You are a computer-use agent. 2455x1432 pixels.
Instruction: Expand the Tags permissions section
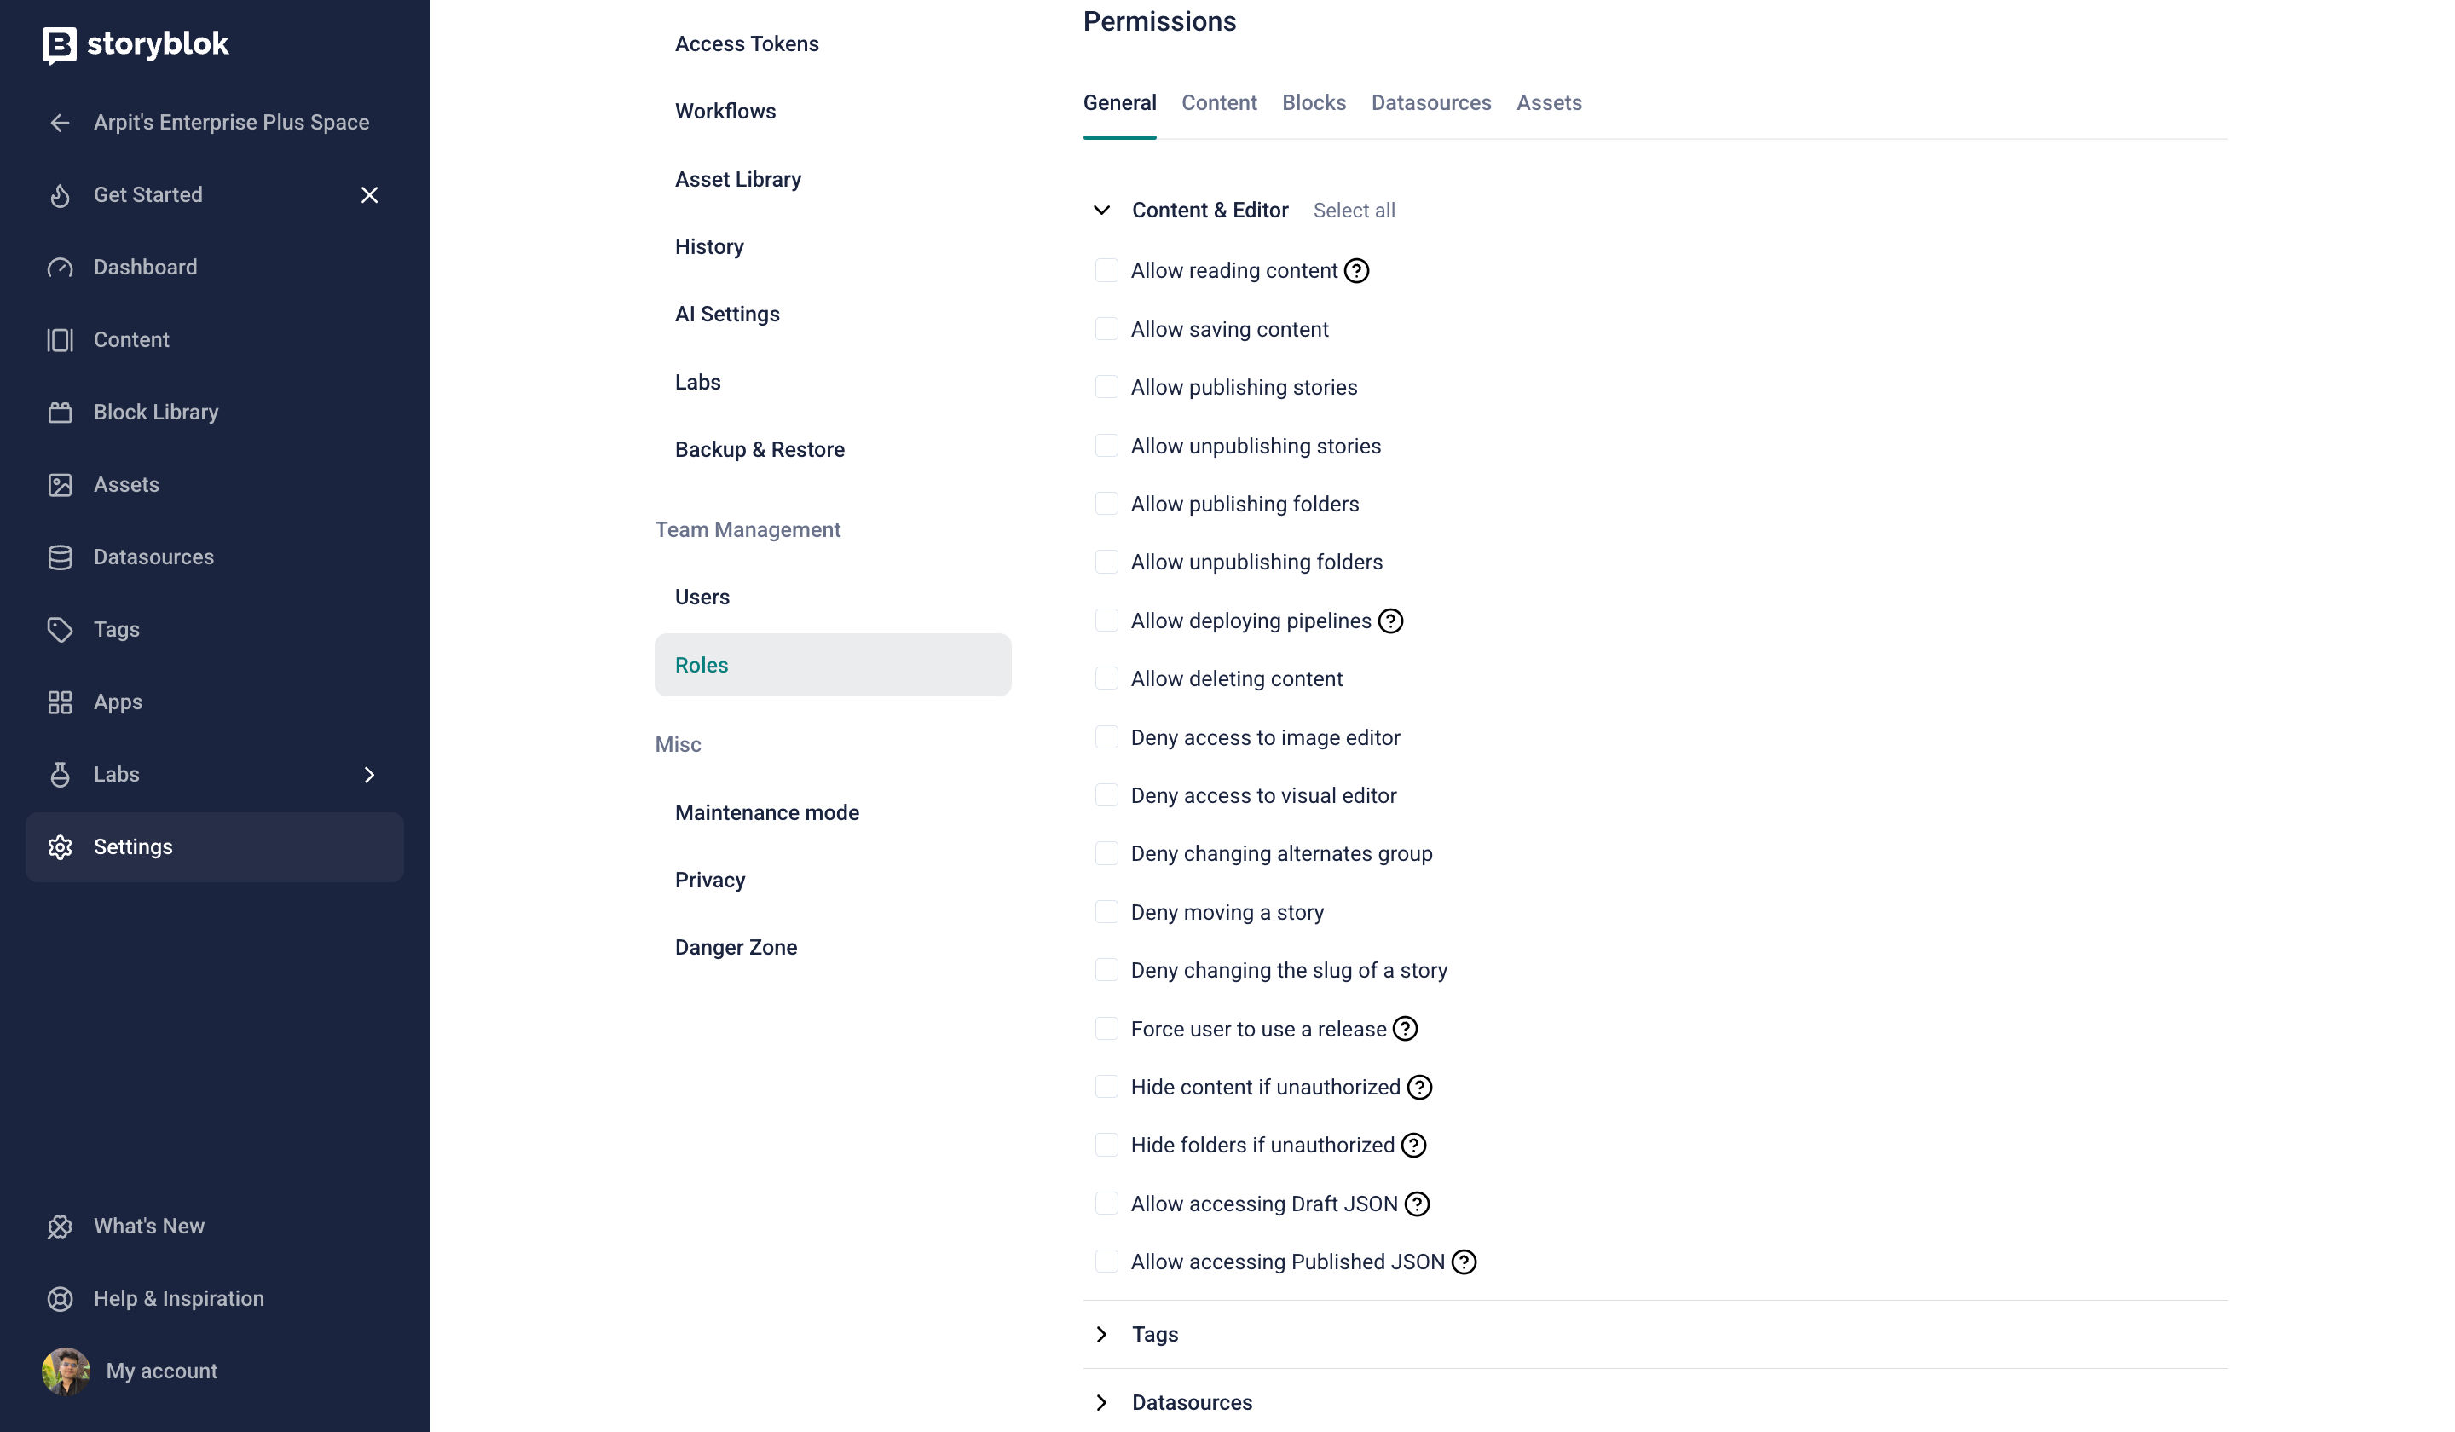pos(1100,1335)
